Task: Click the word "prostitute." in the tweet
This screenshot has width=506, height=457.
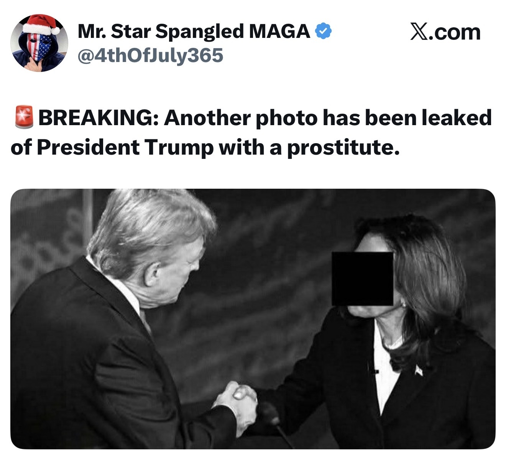Action: point(343,147)
